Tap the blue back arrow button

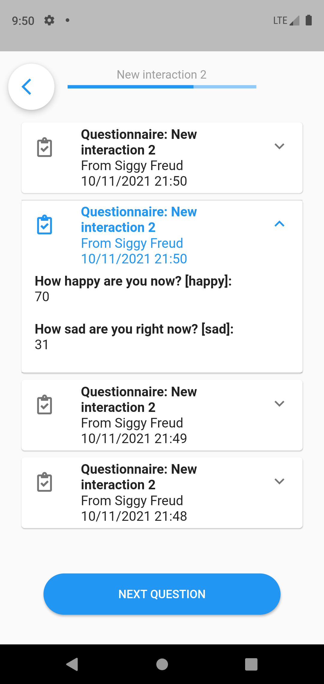click(x=31, y=87)
